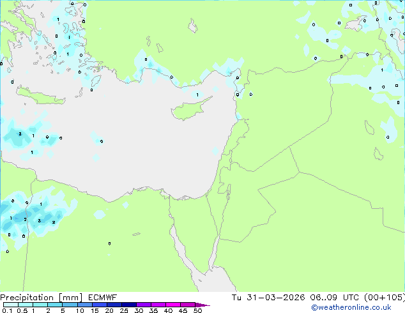Screen dimensions: 405x313
Task: Pick the legend swatch for 1–2 mm
Action: tap(40, 305)
